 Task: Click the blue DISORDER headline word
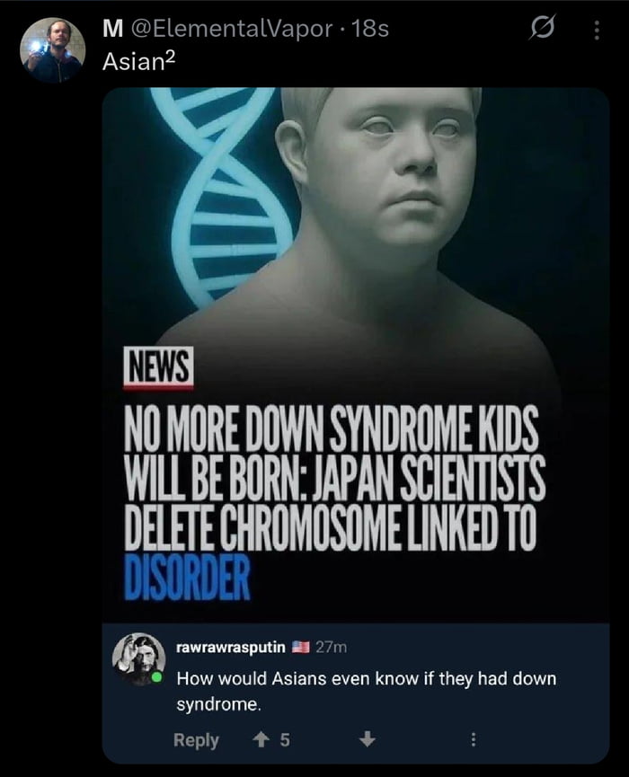click(187, 578)
